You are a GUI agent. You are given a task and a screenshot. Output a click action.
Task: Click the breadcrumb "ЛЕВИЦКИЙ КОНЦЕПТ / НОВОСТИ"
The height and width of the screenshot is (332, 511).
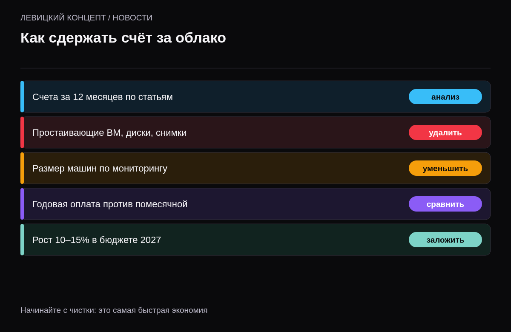tap(86, 18)
